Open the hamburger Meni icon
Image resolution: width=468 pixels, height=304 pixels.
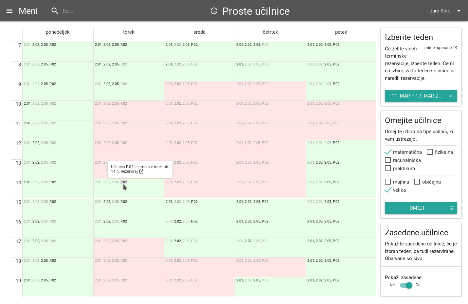click(9, 11)
